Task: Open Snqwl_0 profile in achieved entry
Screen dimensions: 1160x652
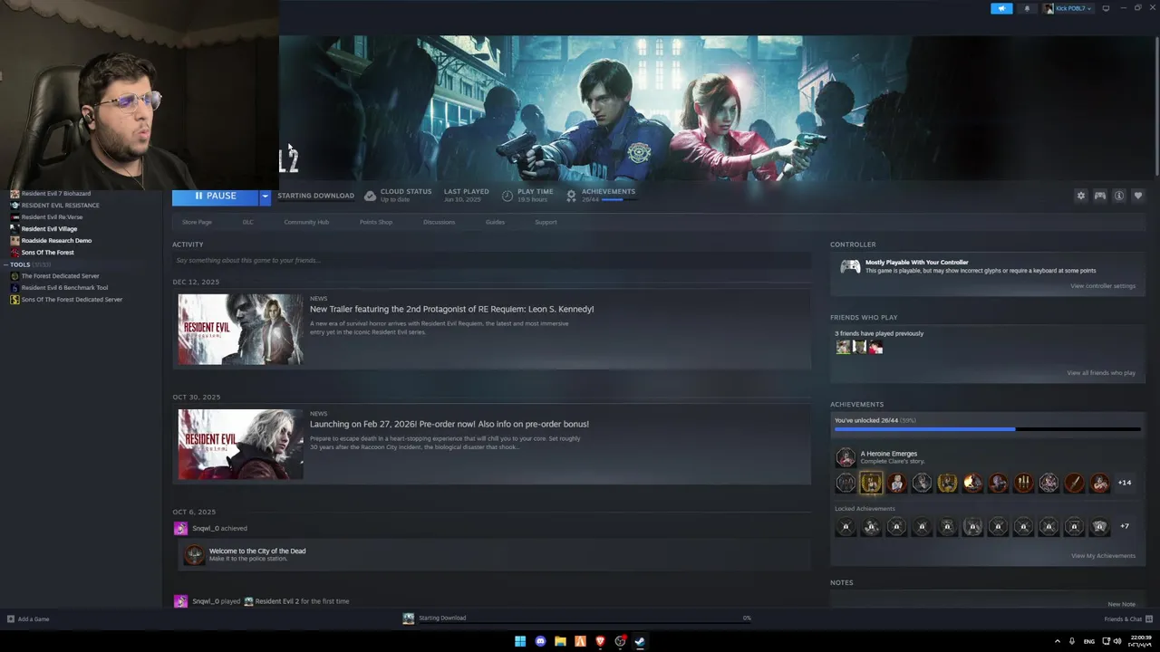Action: click(206, 528)
